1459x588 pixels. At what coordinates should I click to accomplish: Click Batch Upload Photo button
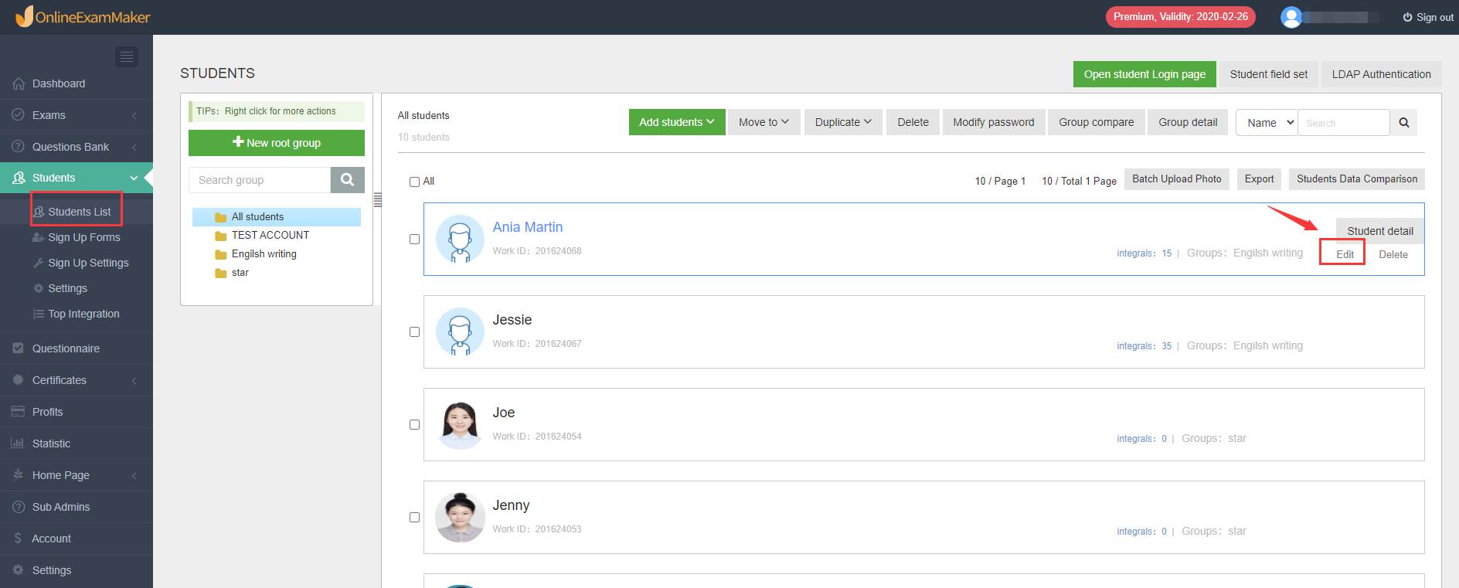[x=1176, y=179]
